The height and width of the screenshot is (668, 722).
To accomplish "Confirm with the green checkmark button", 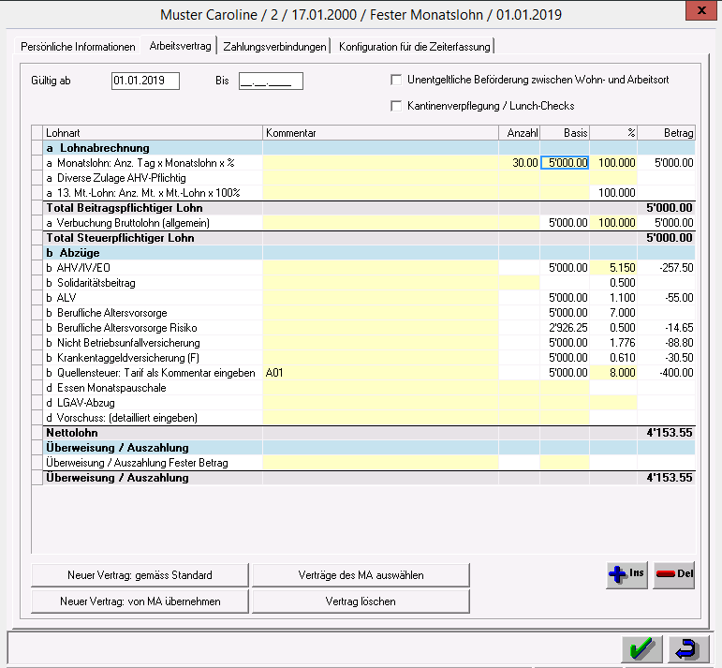I will pos(641,648).
